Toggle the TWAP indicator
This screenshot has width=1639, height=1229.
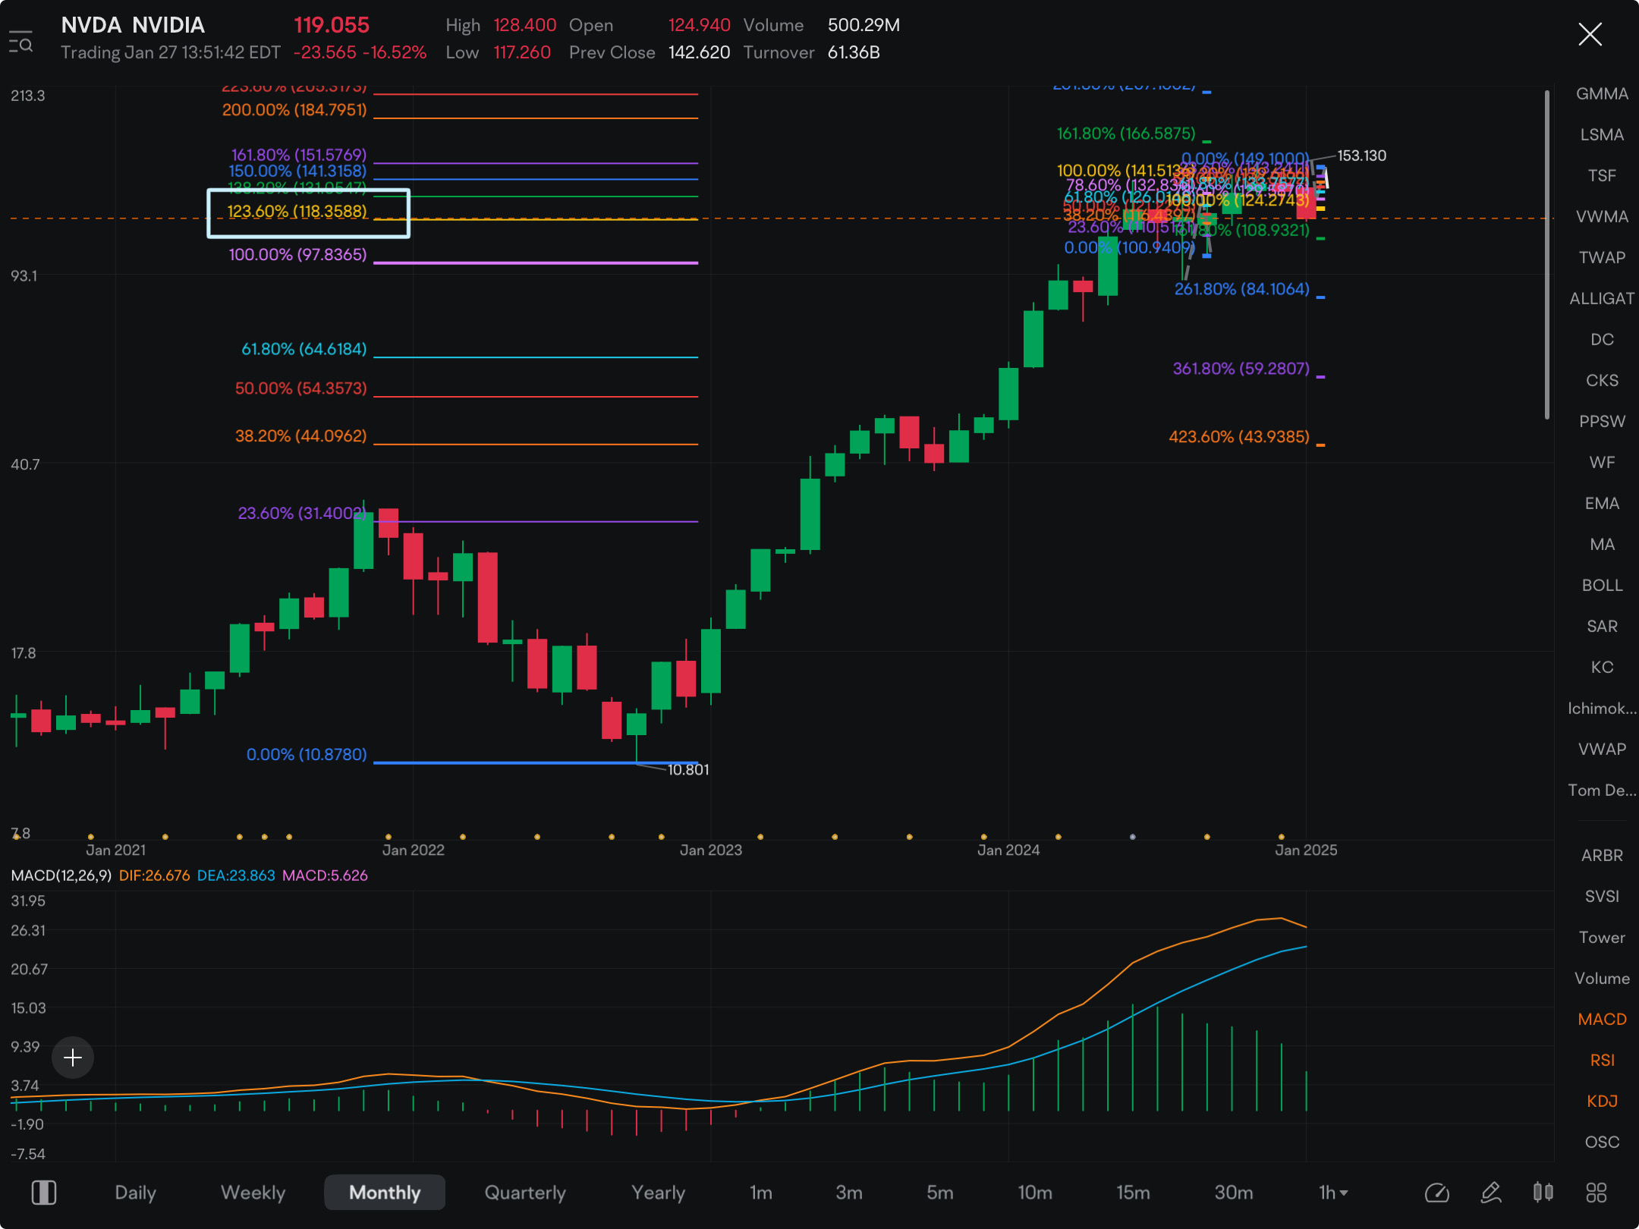click(x=1602, y=258)
